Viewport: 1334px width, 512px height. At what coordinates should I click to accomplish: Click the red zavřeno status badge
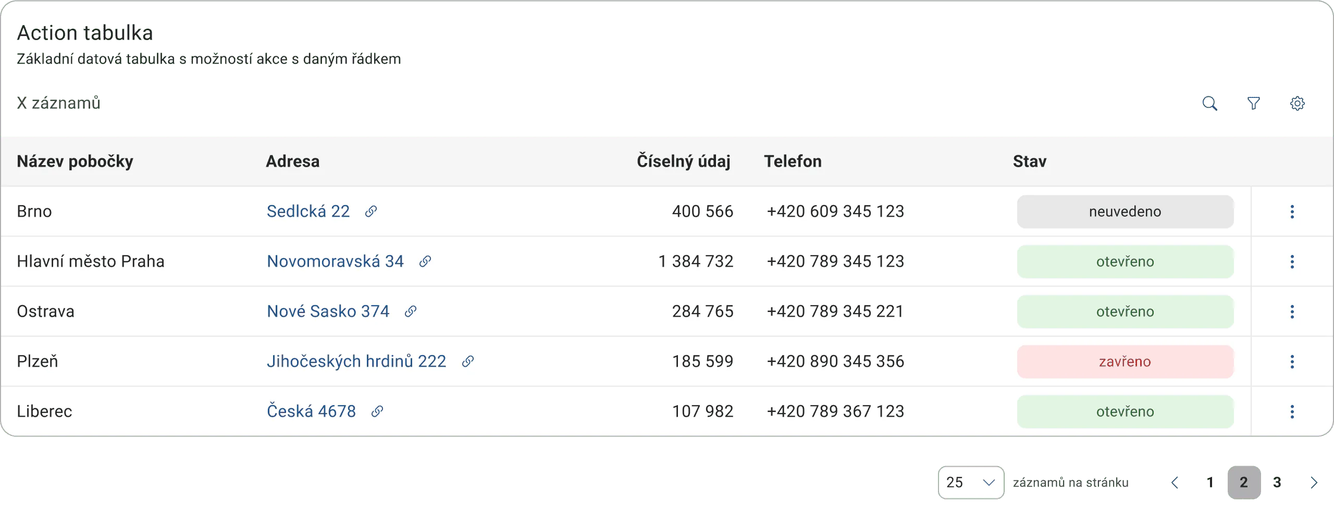coord(1125,361)
